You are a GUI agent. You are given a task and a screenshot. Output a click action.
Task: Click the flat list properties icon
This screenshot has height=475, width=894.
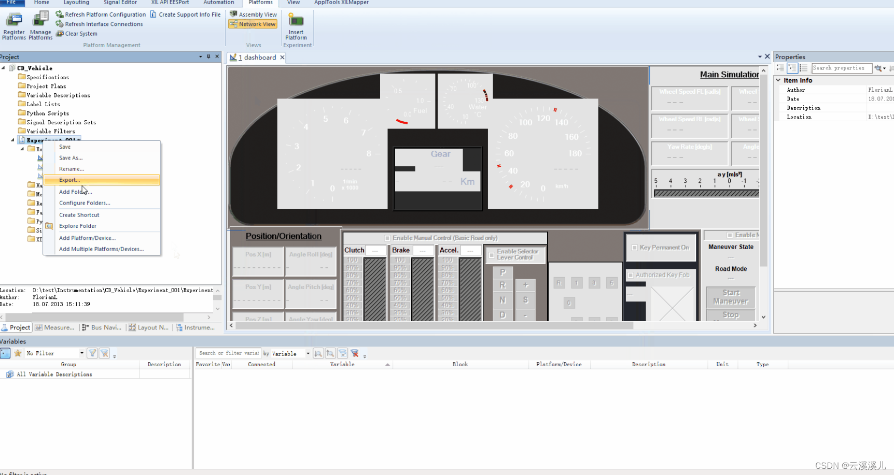point(803,68)
